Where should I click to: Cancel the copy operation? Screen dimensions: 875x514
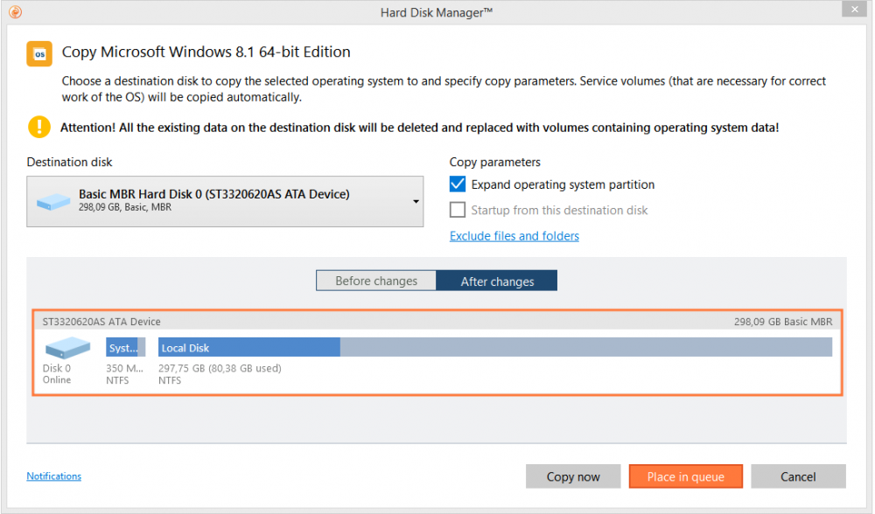coord(797,476)
